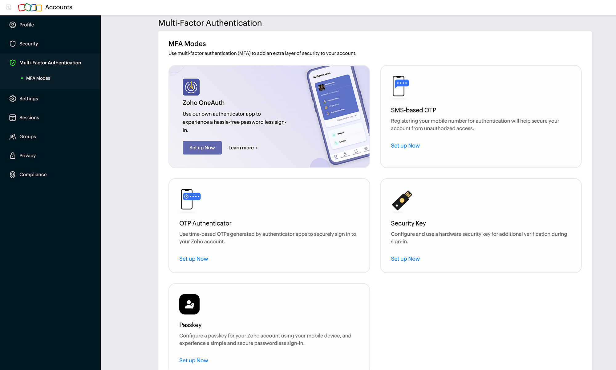Image resolution: width=616 pixels, height=370 pixels.
Task: Click the Passkey user icon
Action: point(189,304)
